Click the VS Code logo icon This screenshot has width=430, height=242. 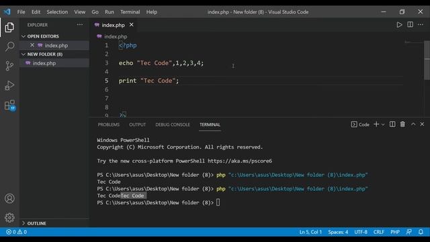coord(7,12)
